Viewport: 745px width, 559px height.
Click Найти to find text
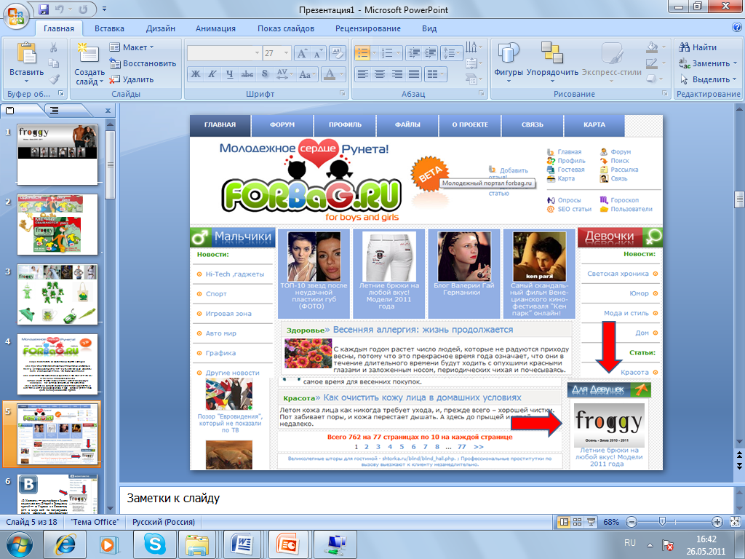pyautogui.click(x=698, y=47)
